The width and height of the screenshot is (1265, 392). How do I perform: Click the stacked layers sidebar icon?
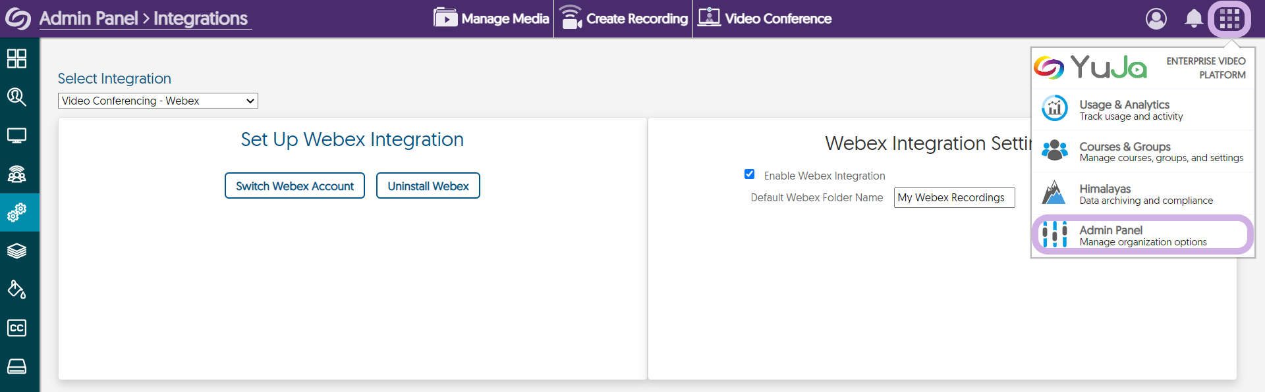point(16,251)
